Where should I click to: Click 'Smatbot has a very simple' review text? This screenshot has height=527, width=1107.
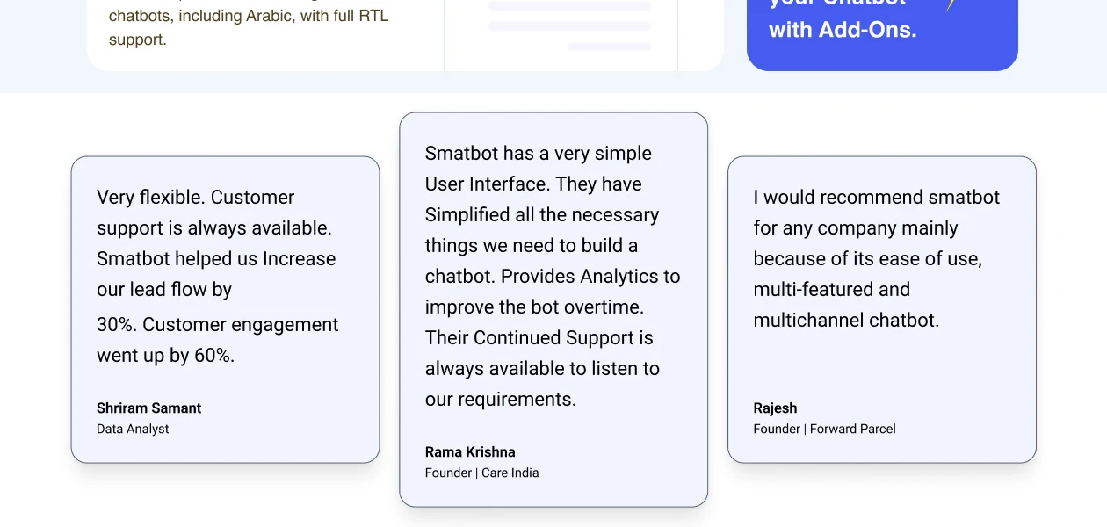538,154
